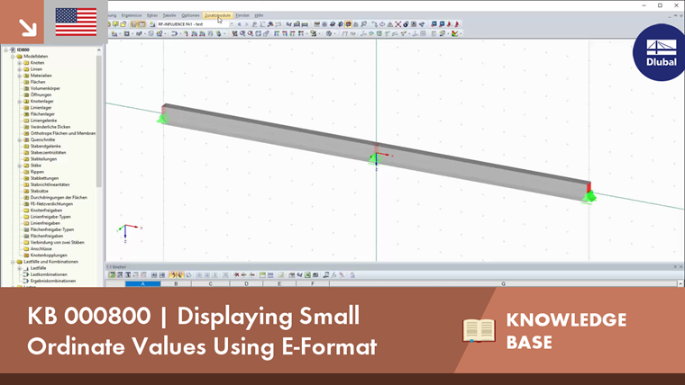Select Rippen in the navigator tree
Screen dimensions: 685x385
(37, 172)
